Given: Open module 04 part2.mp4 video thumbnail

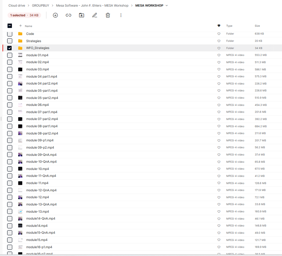Looking at the screenshot, I should [20, 84].
